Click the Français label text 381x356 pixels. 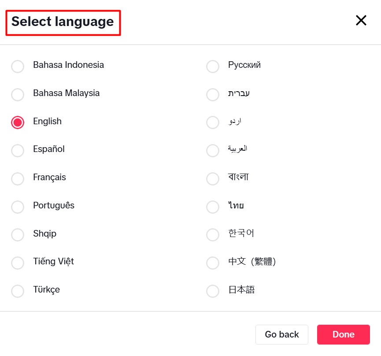[50, 178]
